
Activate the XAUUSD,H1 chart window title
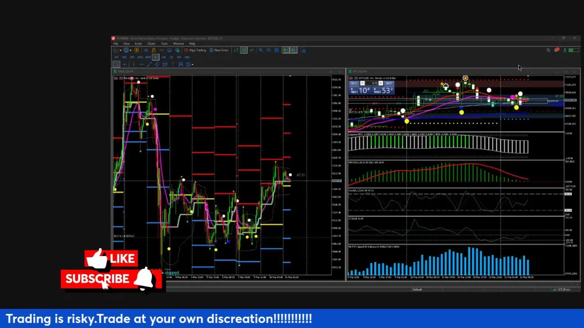coord(126,72)
